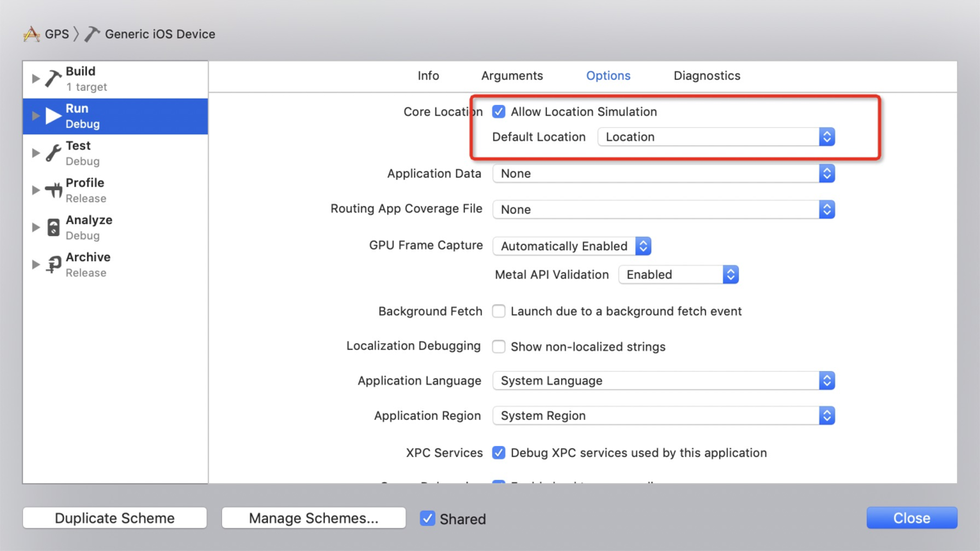The height and width of the screenshot is (551, 980).
Task: Click the Analyze icon in sidebar
Action: point(53,227)
